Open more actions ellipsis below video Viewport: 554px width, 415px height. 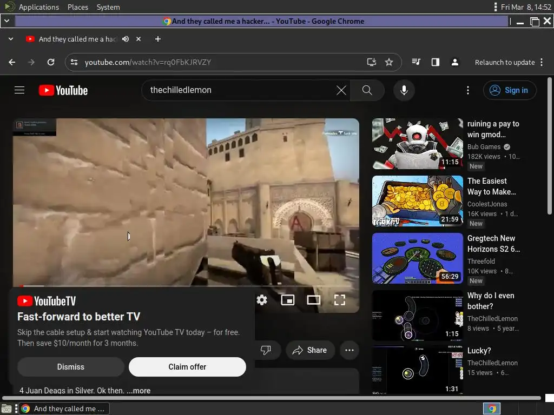click(x=349, y=350)
